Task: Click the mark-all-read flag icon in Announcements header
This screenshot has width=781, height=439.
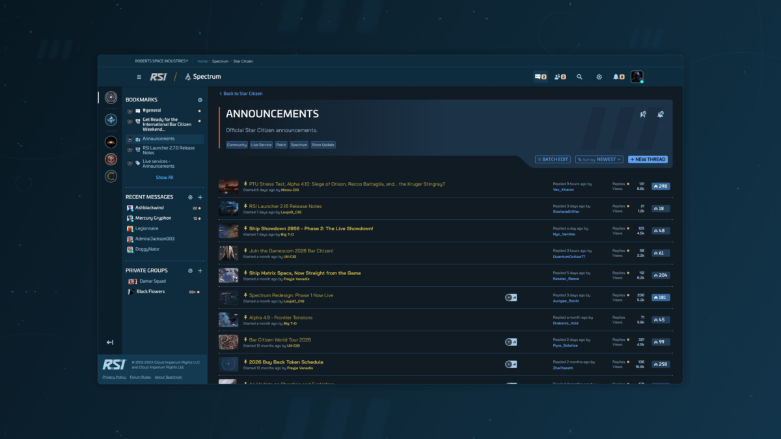Action: point(643,114)
